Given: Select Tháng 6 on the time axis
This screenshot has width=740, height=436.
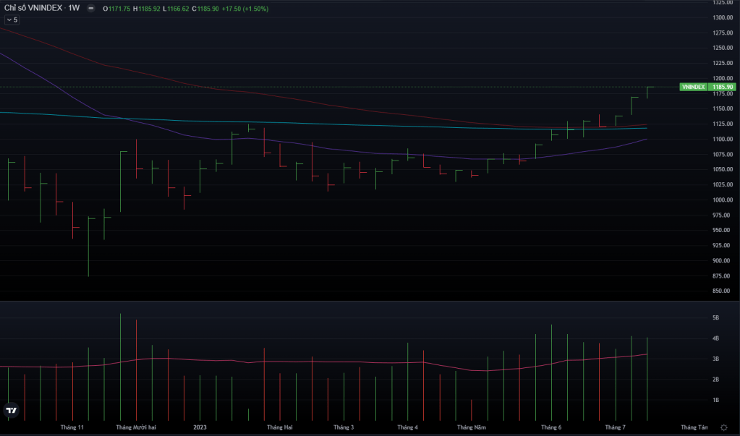Looking at the screenshot, I should pos(551,427).
